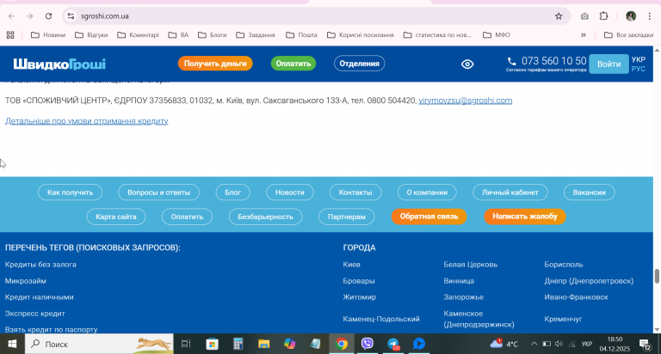Screen dimensions: 661x354
Task: Open Отделения from the header
Action: point(359,64)
